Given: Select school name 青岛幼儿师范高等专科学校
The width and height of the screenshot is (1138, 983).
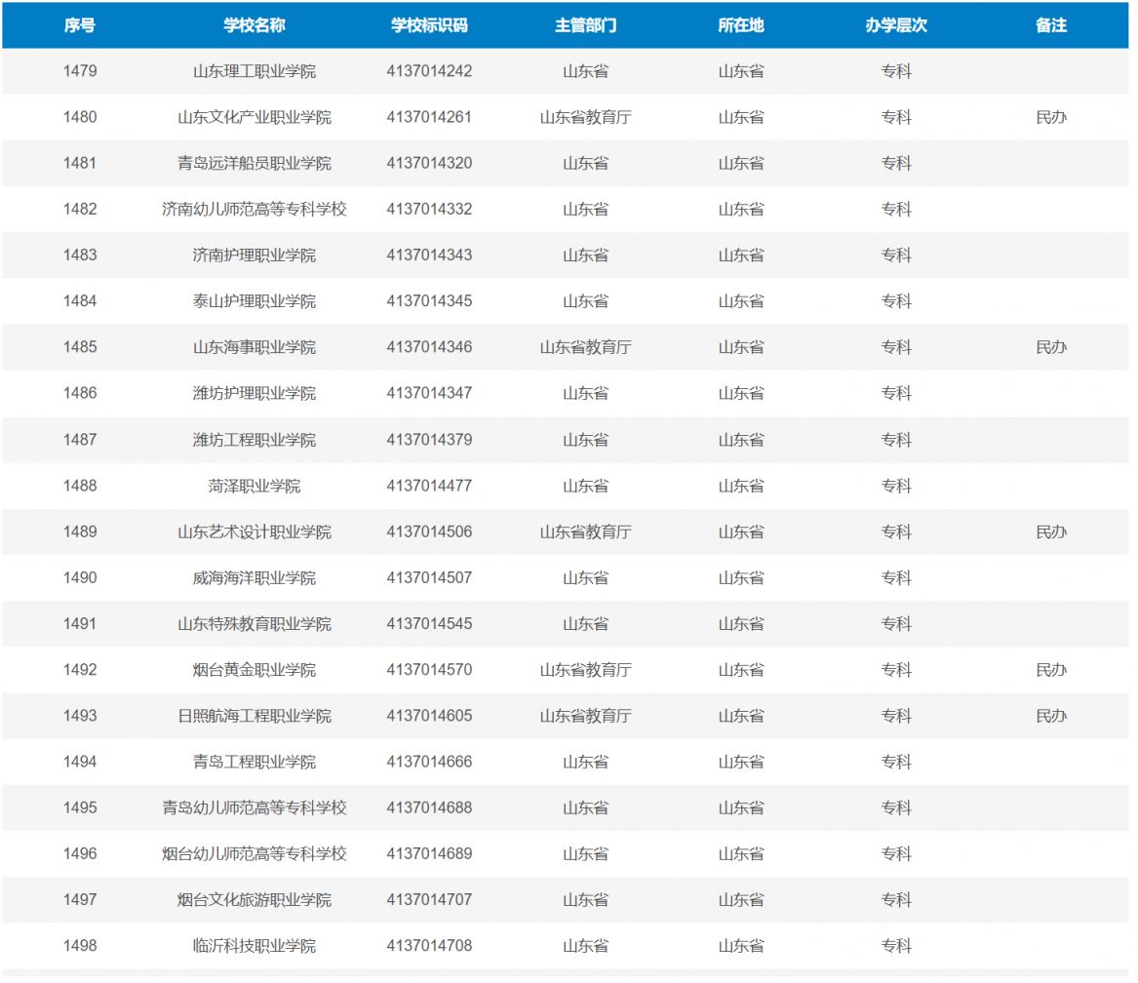Looking at the screenshot, I should click(x=254, y=807).
